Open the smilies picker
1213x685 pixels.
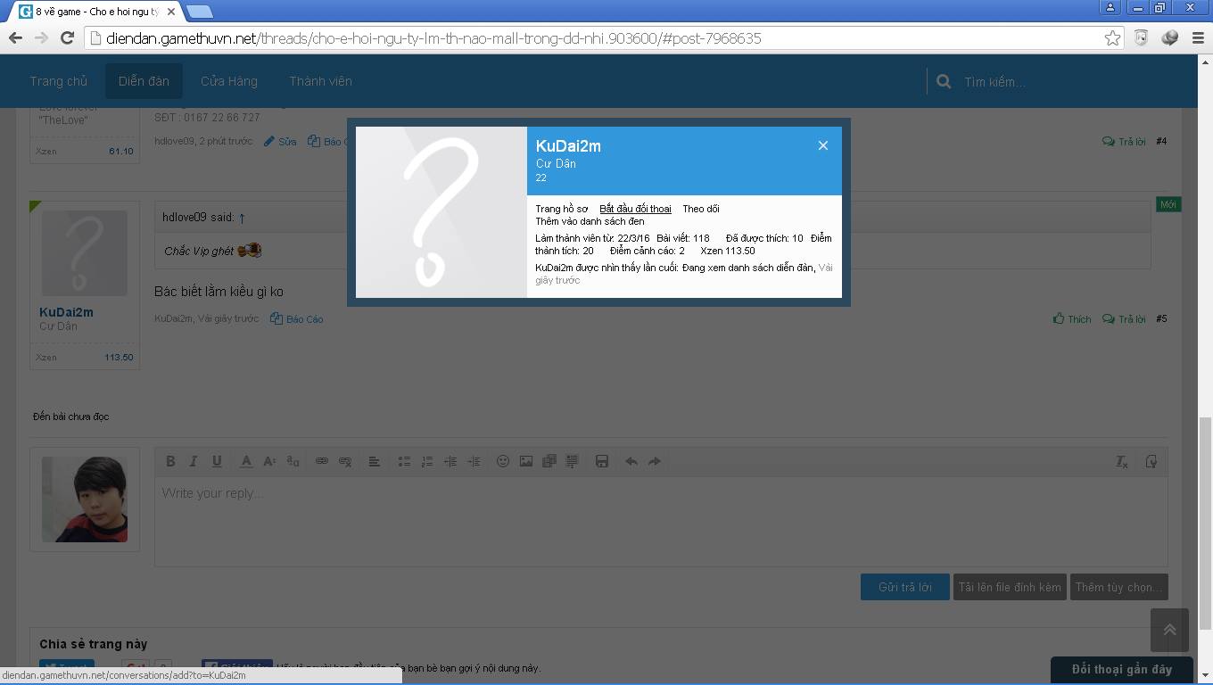[x=503, y=461]
